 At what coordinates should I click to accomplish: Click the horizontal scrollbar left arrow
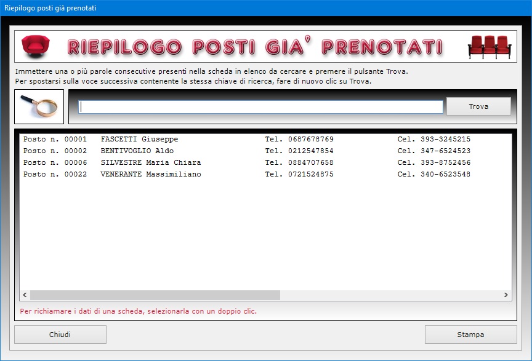pyautogui.click(x=25, y=295)
